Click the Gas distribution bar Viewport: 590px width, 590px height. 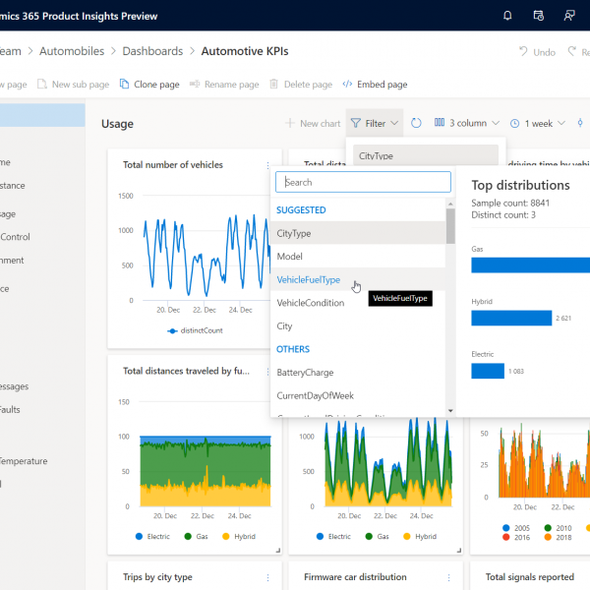[x=531, y=265]
